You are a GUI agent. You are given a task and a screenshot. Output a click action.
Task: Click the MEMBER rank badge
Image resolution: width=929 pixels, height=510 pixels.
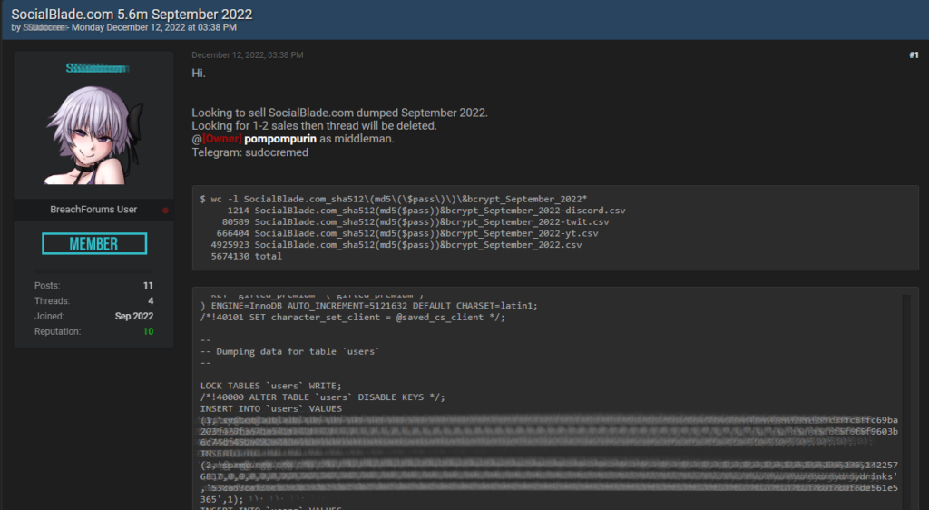(94, 243)
